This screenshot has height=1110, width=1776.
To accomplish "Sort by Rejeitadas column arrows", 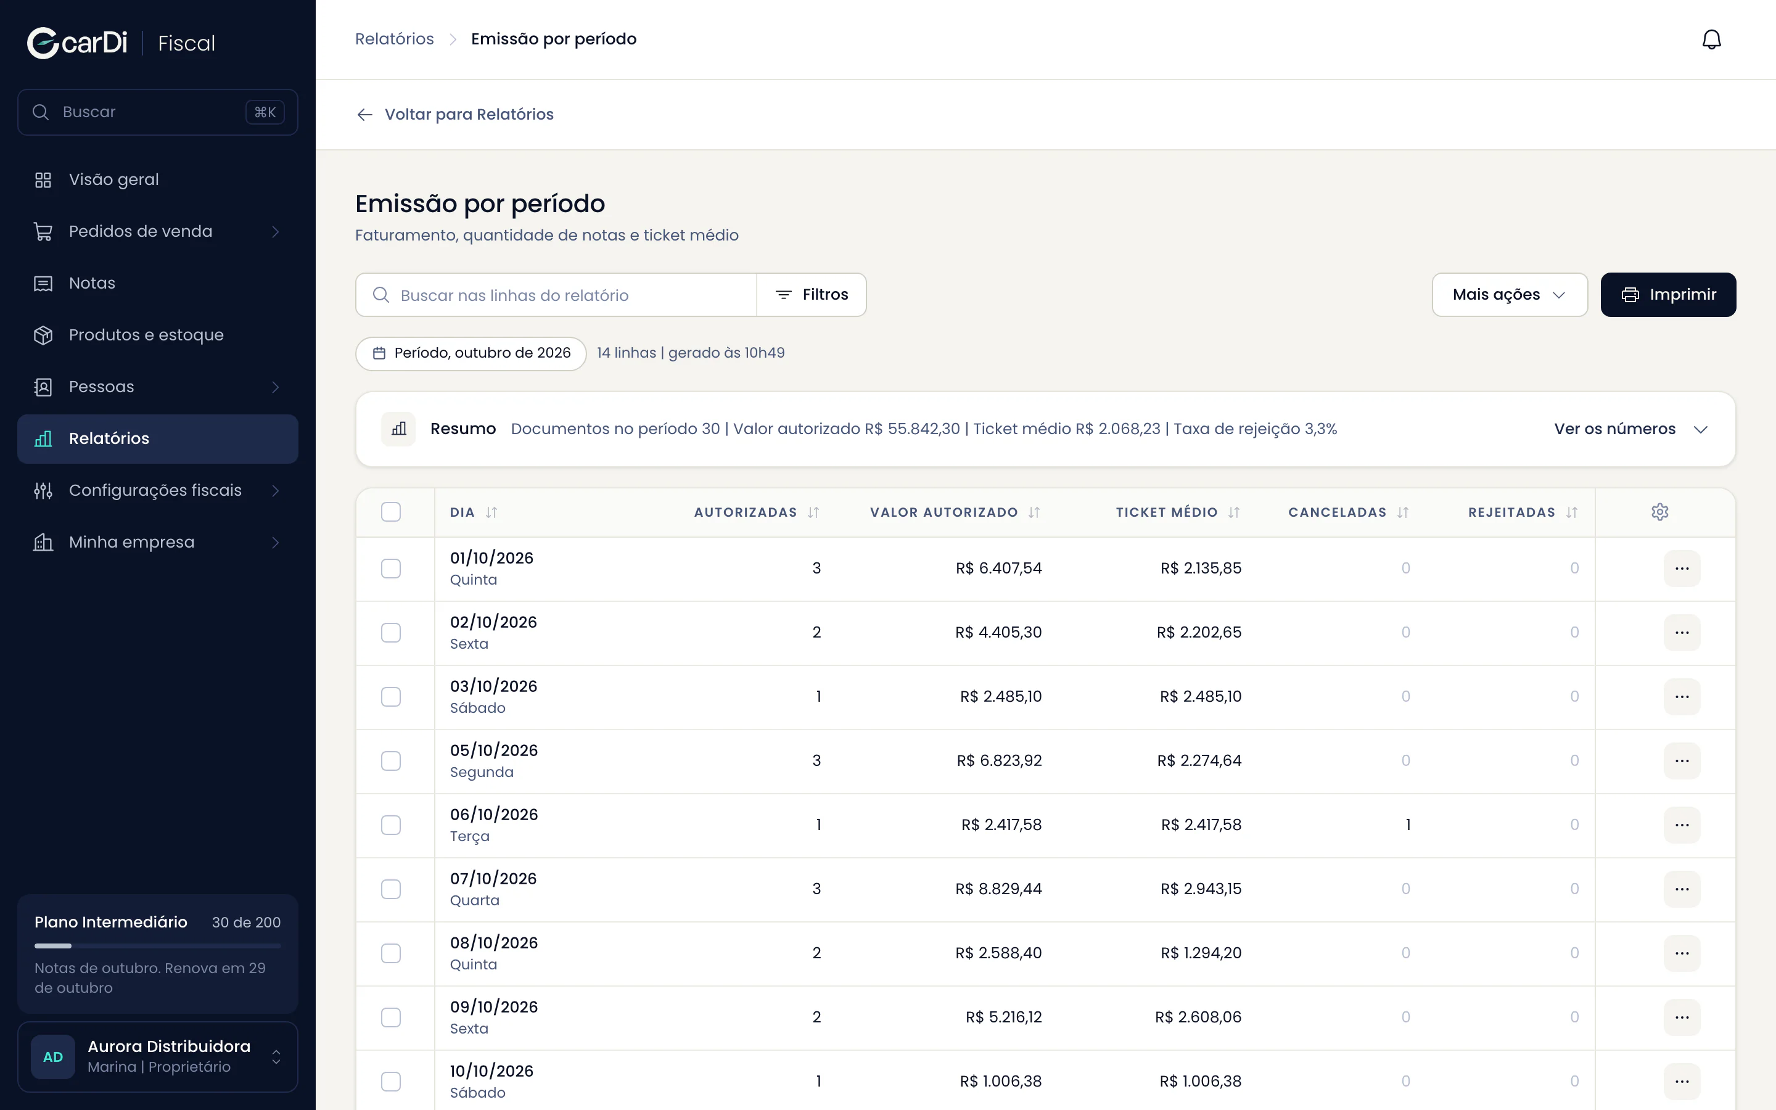I will [1571, 512].
